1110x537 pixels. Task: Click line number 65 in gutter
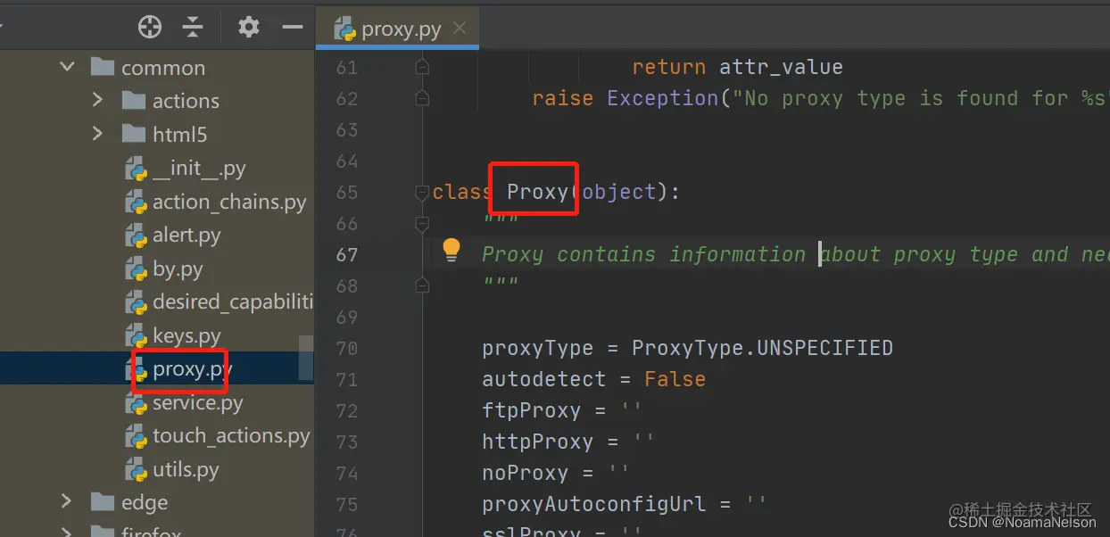[x=347, y=192]
